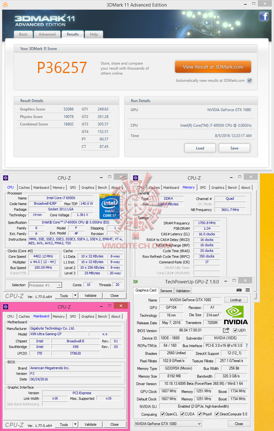The width and height of the screenshot is (274, 431).
Task: Open GPU-Z hamburger menu
Action: click(x=248, y=290)
